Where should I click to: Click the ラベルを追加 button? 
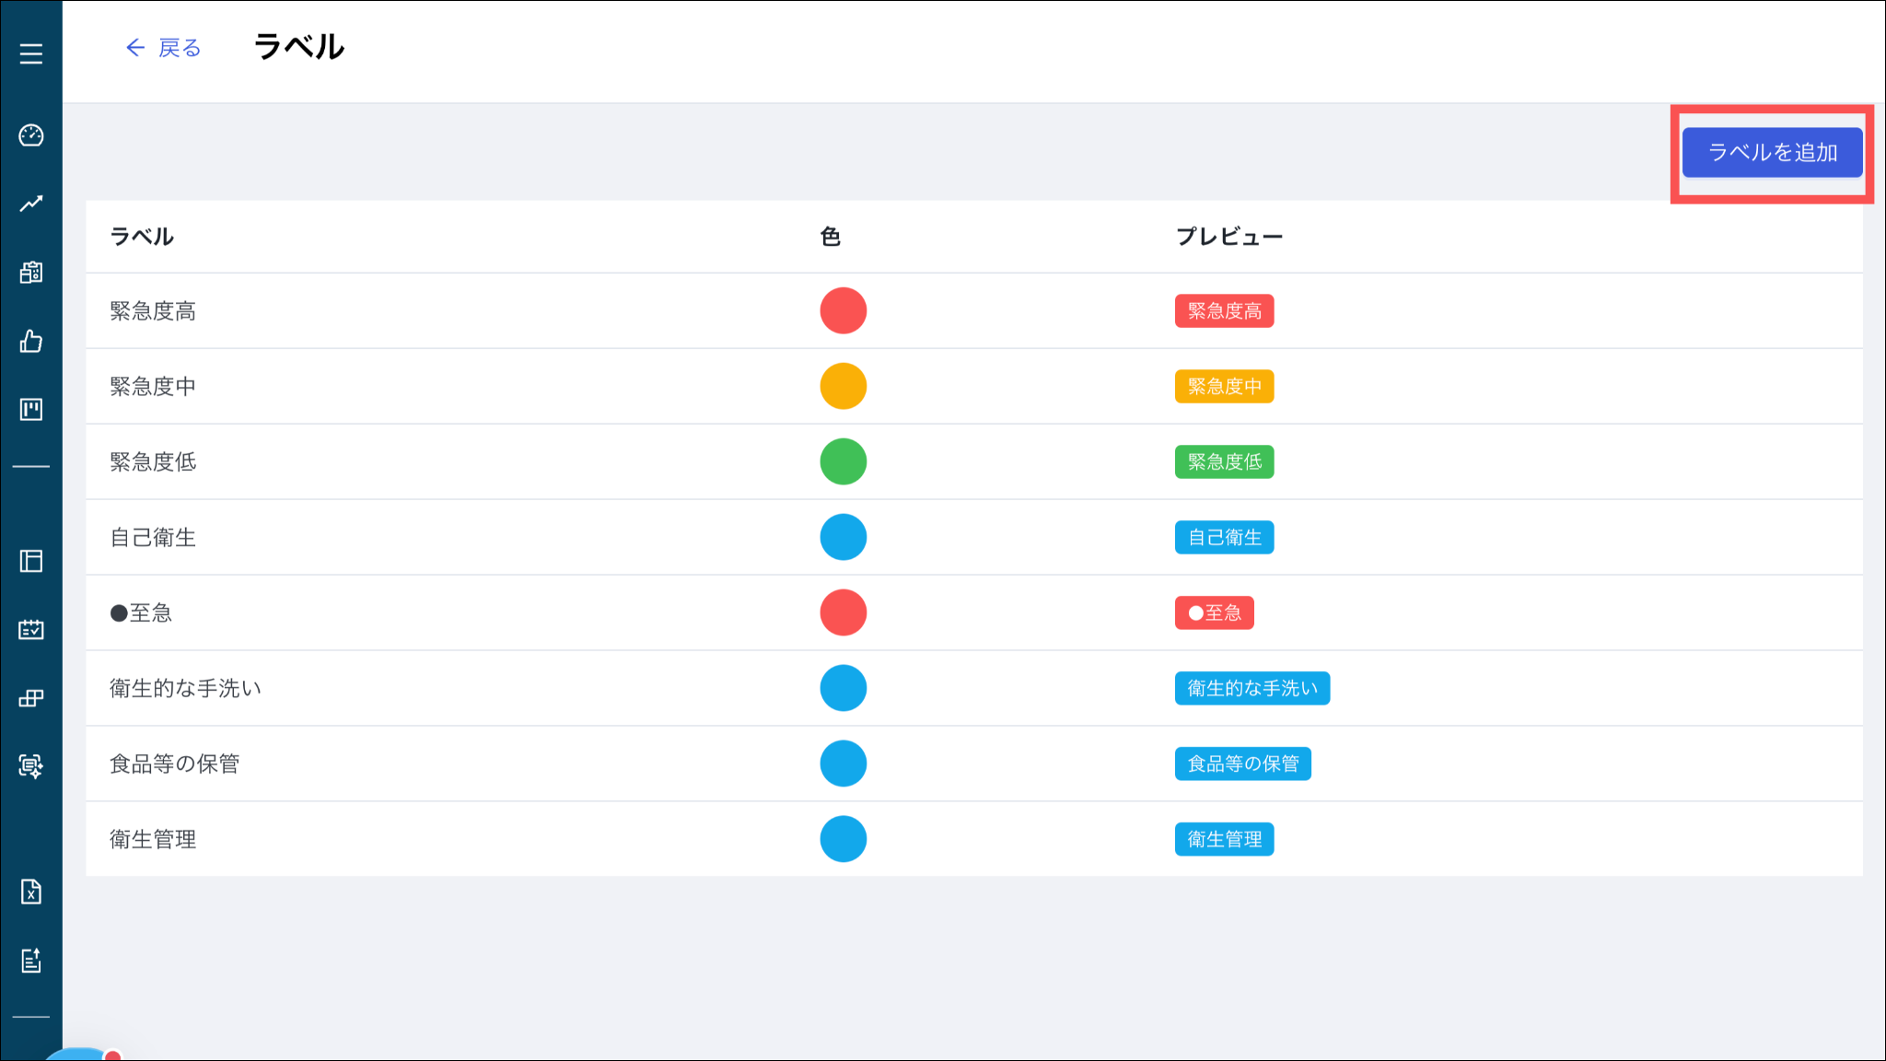[x=1772, y=152]
